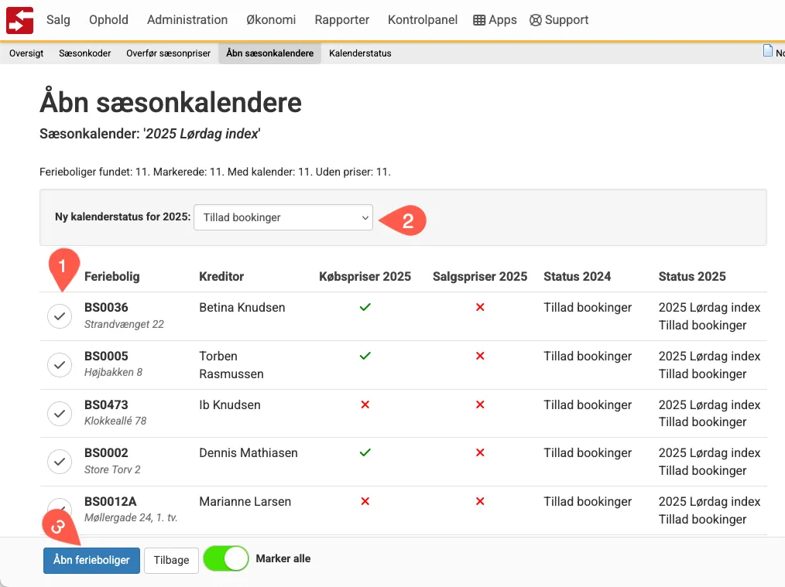Image resolution: width=785 pixels, height=587 pixels.
Task: Click the green Købspriser checkmark for BS0002
Action: 365,452
